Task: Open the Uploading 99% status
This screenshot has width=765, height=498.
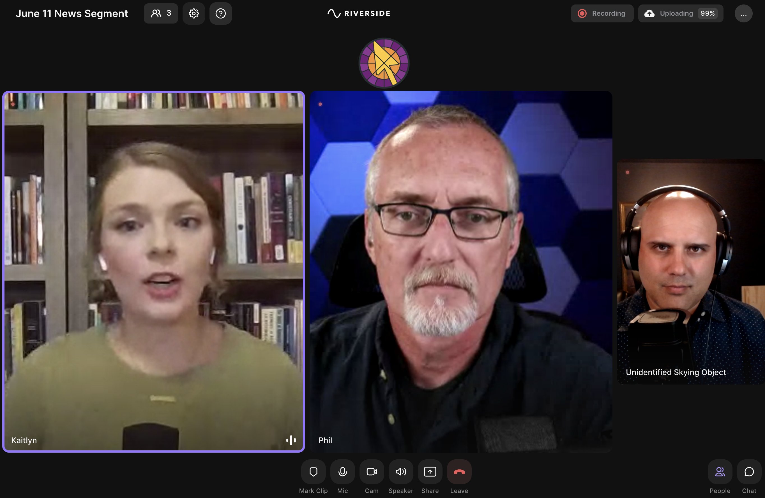Action: 681,13
